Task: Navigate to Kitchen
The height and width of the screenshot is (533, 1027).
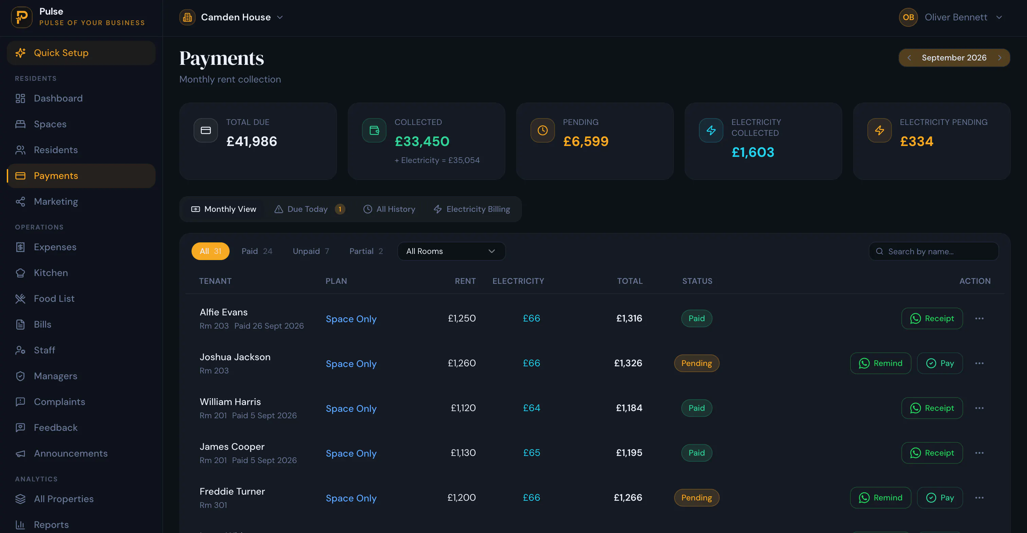Action: coord(81,273)
